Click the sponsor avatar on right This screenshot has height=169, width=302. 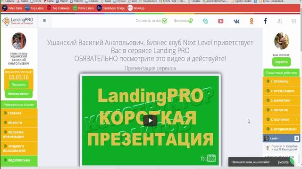pyautogui.click(x=281, y=41)
